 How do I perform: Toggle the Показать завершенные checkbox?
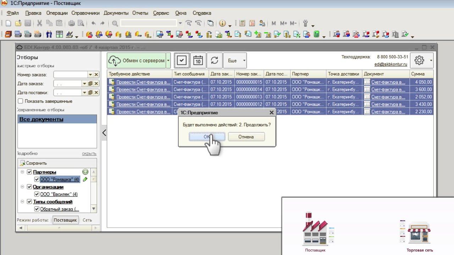point(21,101)
